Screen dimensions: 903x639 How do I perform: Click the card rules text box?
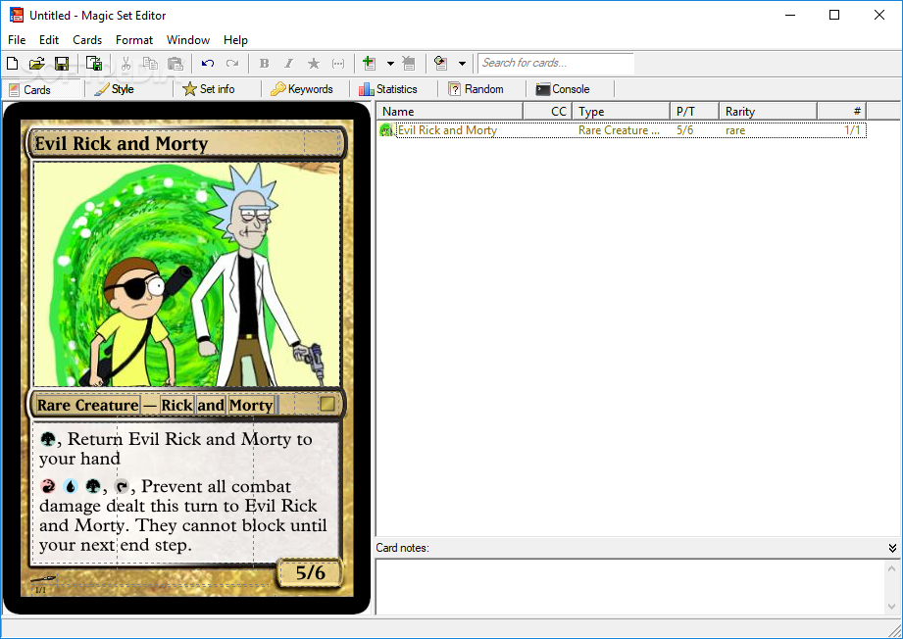coord(184,493)
